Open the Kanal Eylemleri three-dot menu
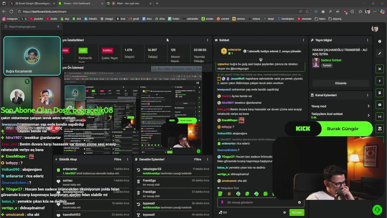Screen dimensions: 387x218 [x=368, y=95]
